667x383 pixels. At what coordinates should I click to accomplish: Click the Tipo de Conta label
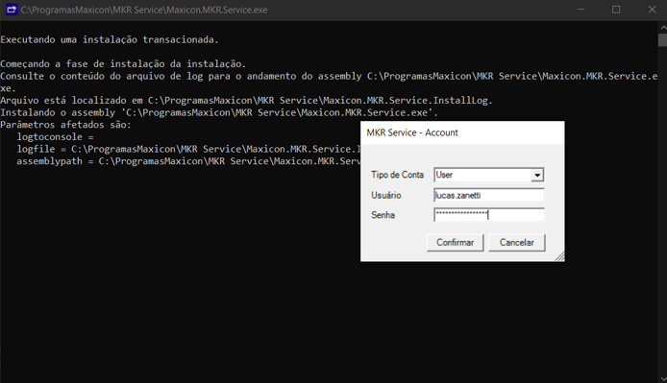click(x=397, y=175)
